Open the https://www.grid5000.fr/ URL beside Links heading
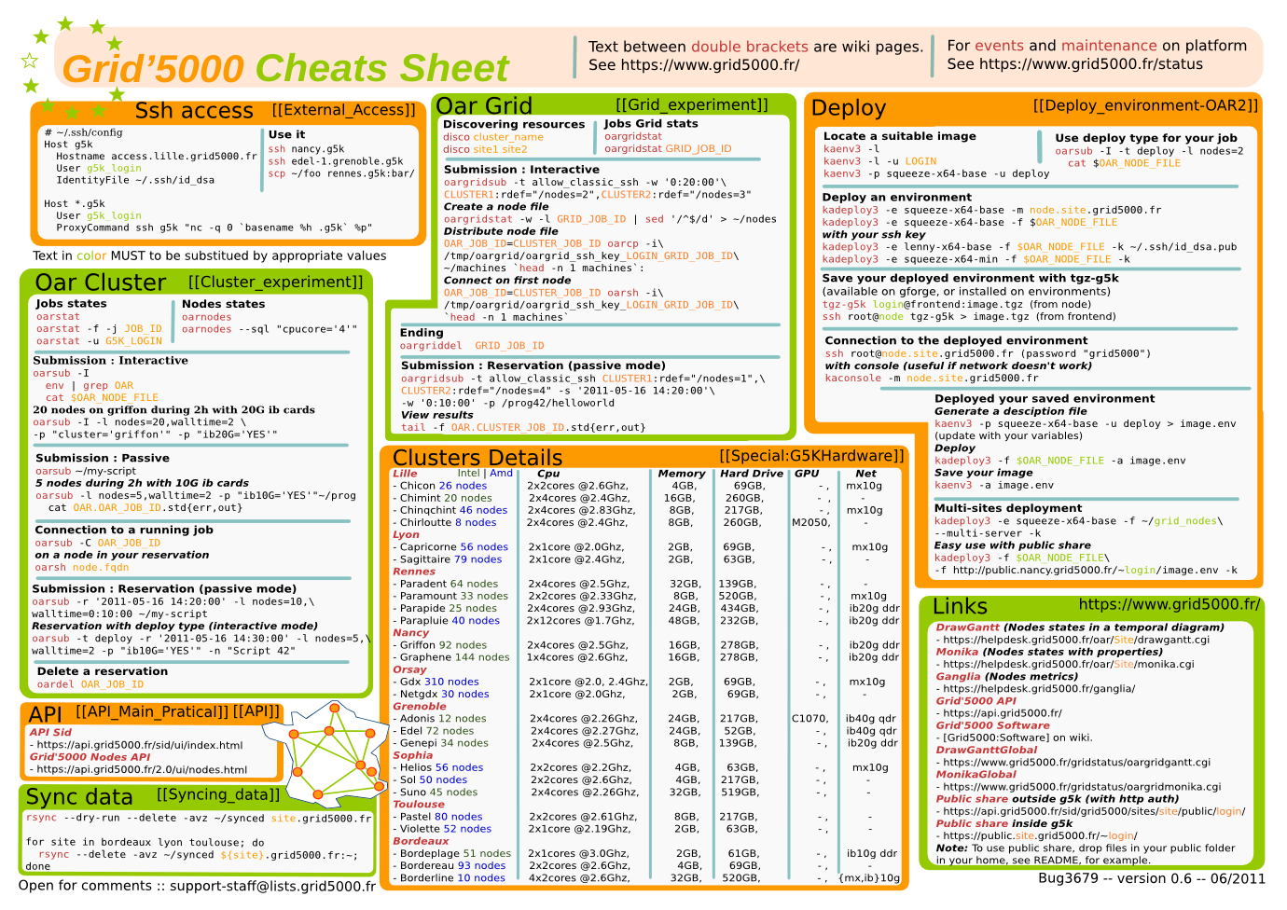 tap(1169, 605)
